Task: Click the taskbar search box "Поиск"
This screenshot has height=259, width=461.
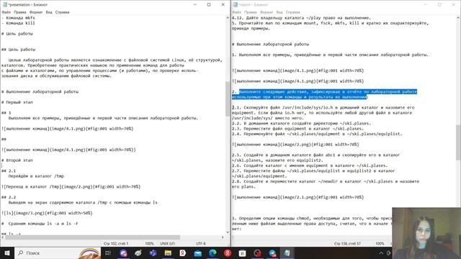Action: coord(58,253)
